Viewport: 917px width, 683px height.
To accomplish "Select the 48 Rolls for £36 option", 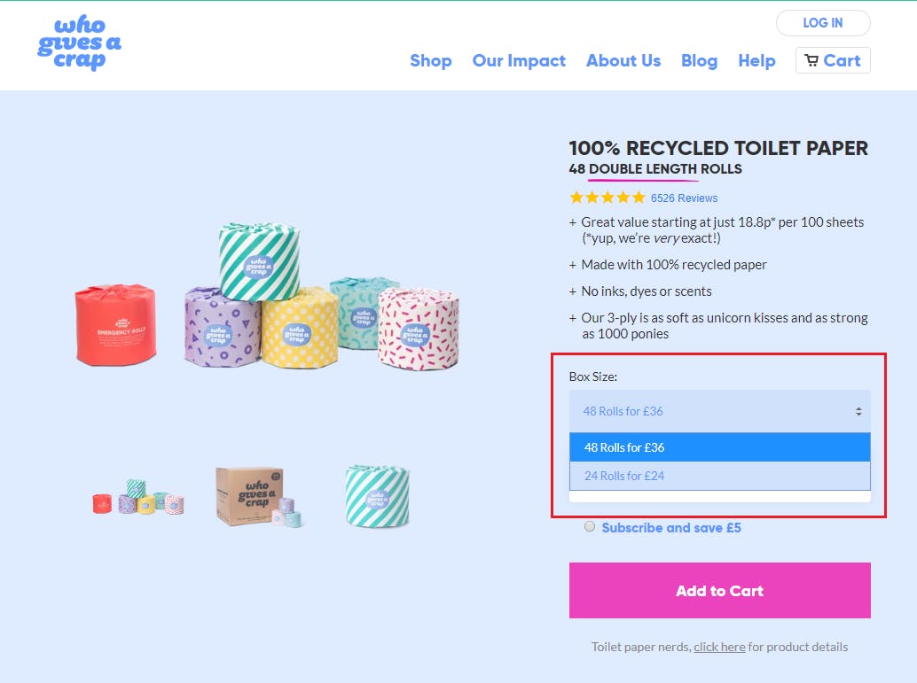I will click(x=719, y=447).
